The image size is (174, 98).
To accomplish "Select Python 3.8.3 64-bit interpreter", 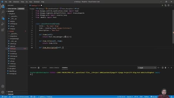I will click(x=20, y=97).
